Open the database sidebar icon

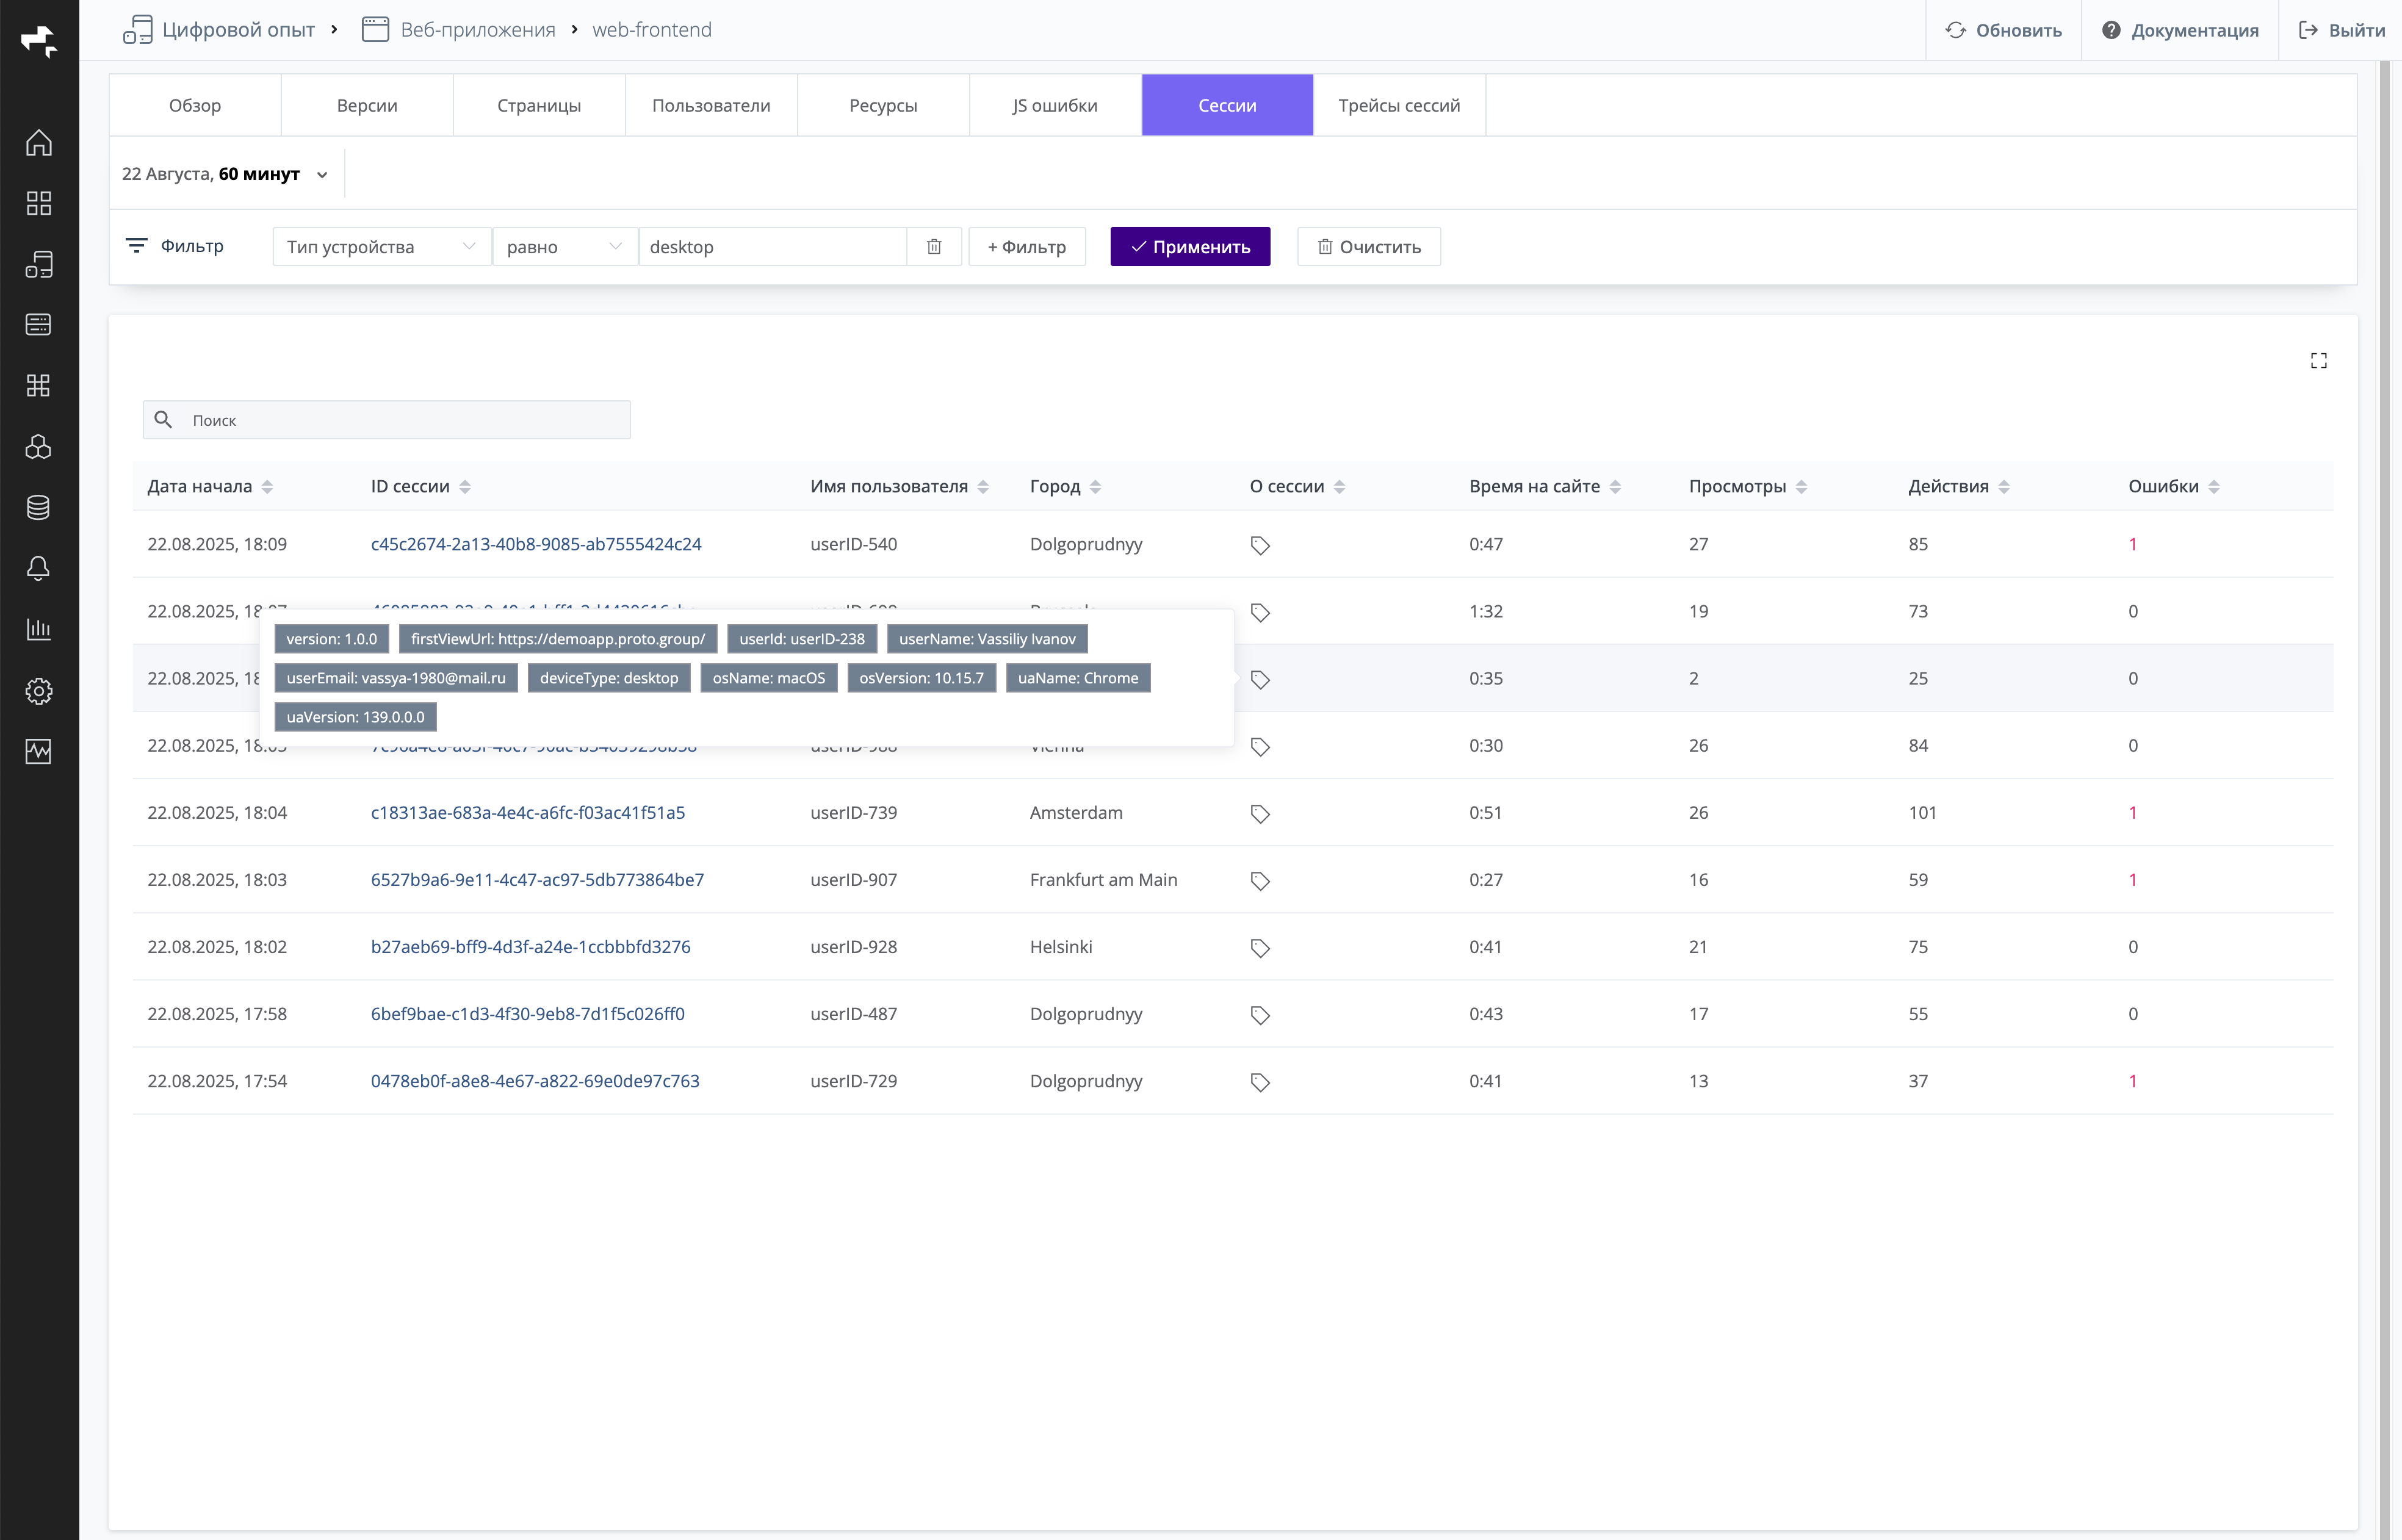tap(38, 507)
